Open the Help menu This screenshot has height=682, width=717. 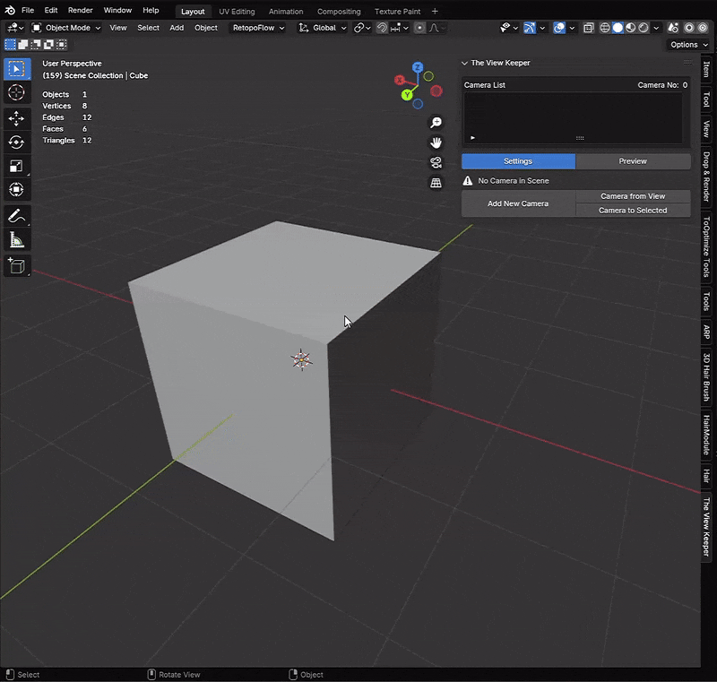151,10
